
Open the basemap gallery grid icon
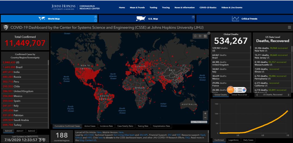[x=205, y=36]
